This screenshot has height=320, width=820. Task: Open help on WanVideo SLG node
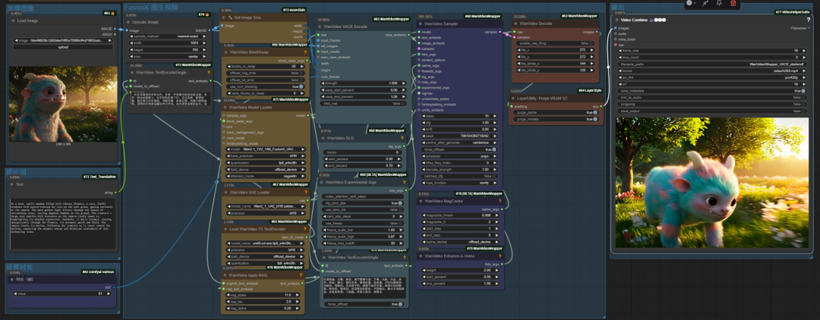[402, 138]
